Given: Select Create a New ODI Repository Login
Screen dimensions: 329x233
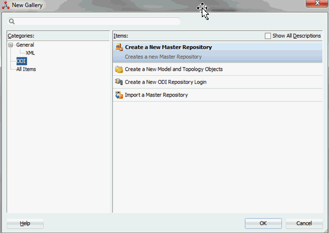Looking at the screenshot, I should [x=218, y=82].
